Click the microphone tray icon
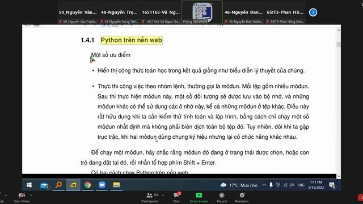This screenshot has width=363, height=204. tap(271, 185)
